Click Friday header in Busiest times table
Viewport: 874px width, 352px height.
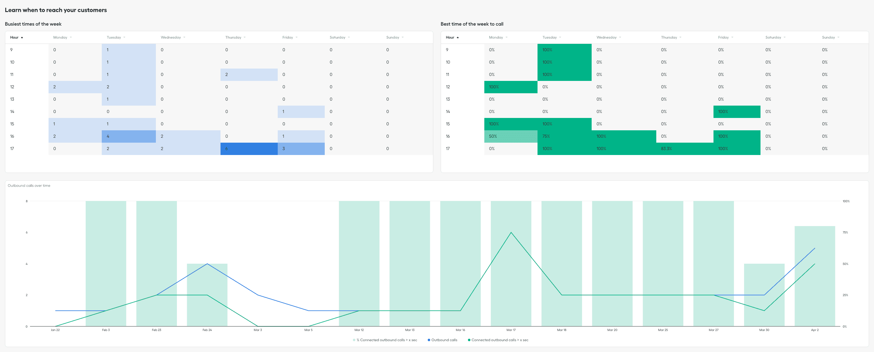point(287,38)
